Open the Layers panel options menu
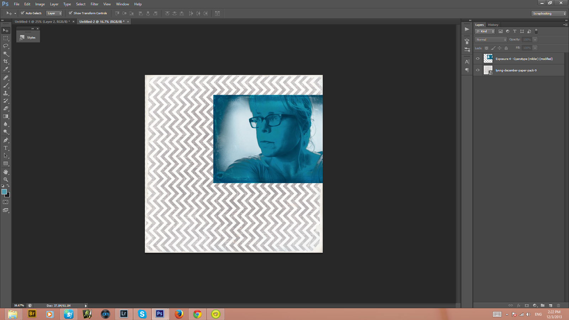The image size is (569, 320). coord(565,25)
